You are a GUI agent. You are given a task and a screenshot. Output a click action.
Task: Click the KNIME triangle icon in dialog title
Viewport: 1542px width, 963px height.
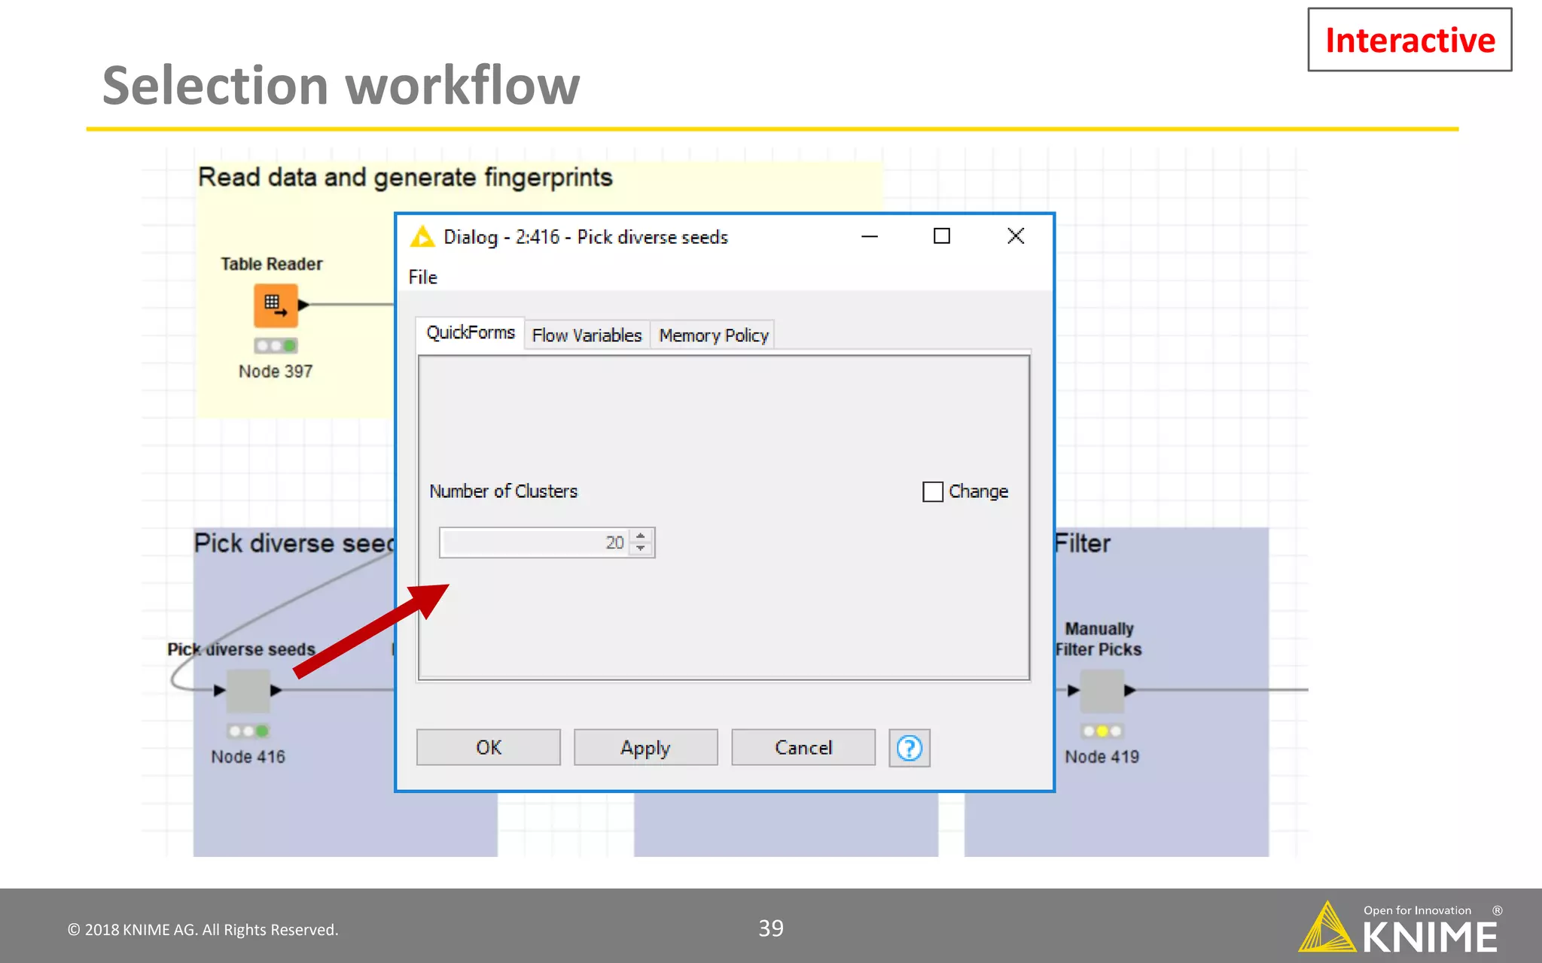click(x=422, y=237)
